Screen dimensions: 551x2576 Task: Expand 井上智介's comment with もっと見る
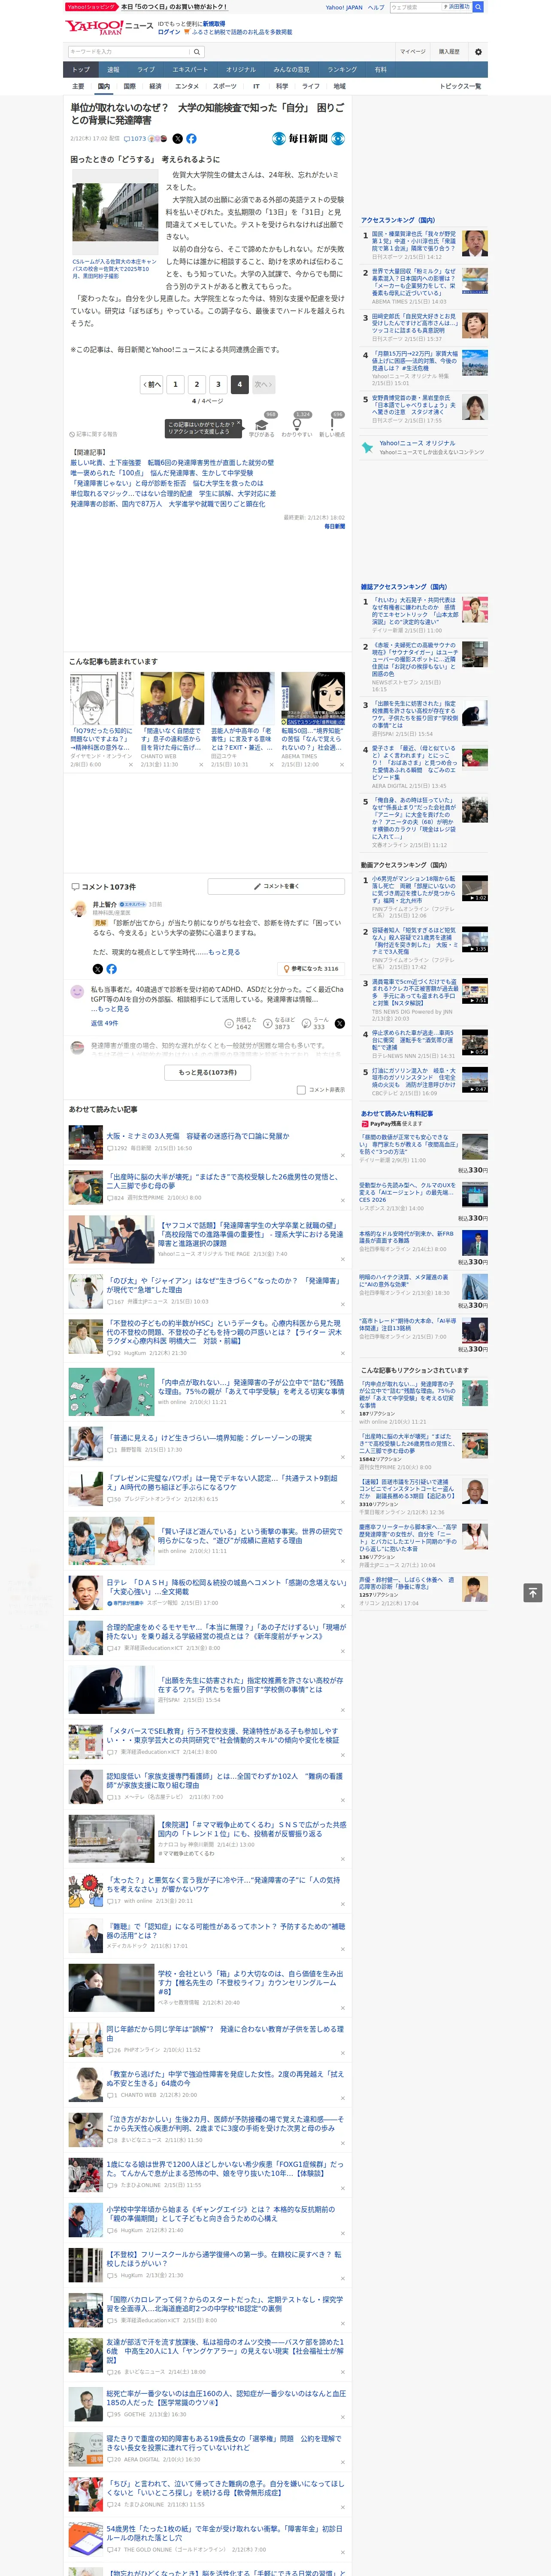[x=224, y=952]
